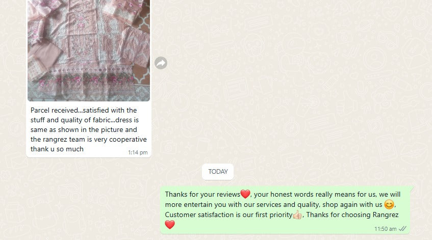Click "thank u so much" in received message
This screenshot has height=240, width=432.
pyautogui.click(x=57, y=149)
